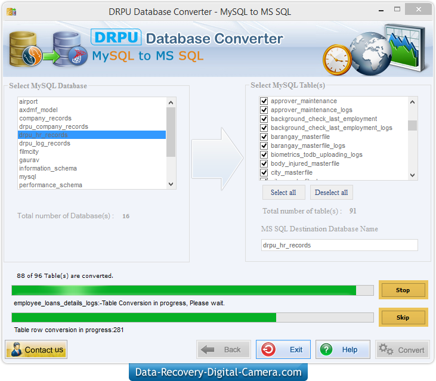
Task: Close the converter window
Action: (419, 10)
